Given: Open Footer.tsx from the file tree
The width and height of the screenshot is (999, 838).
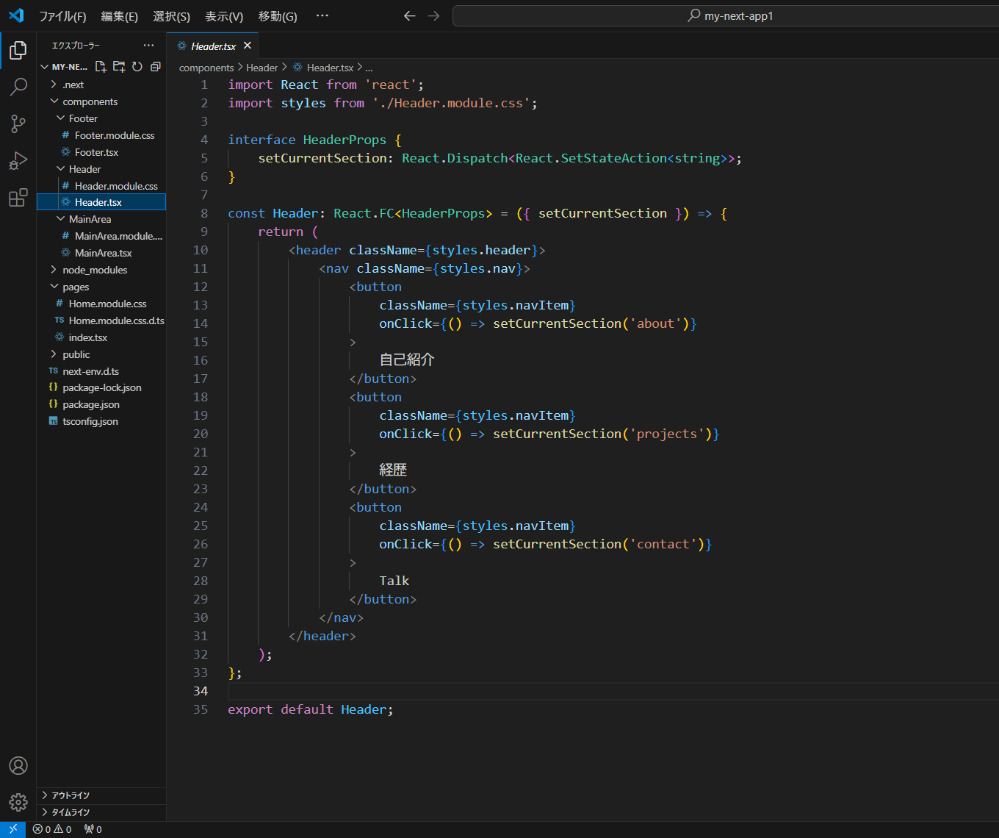Looking at the screenshot, I should pos(96,152).
